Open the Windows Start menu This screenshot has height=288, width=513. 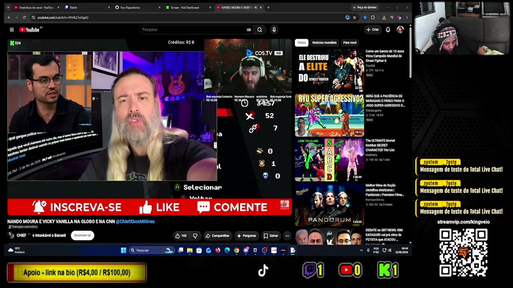pos(123,250)
